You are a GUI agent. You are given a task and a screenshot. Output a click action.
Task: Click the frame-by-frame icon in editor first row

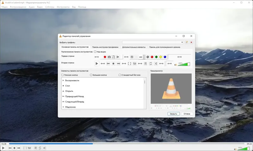tap(118, 57)
